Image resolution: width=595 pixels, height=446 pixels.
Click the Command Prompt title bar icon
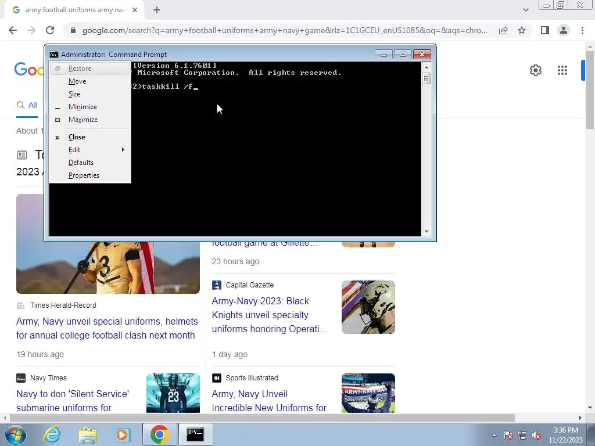point(54,55)
